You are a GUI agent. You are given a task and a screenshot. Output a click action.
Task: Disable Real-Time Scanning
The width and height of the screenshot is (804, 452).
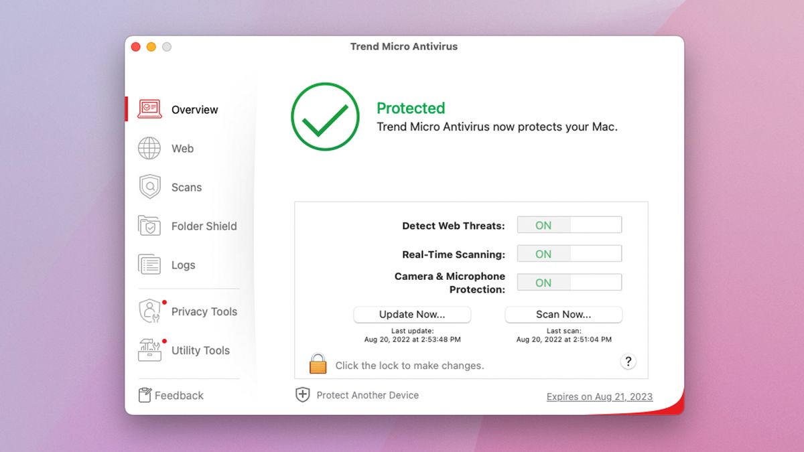tap(569, 253)
